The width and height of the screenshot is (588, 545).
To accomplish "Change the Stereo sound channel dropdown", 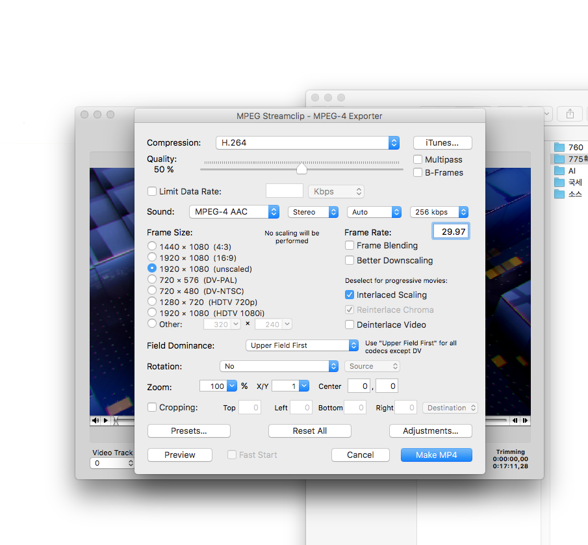I will coord(313,212).
